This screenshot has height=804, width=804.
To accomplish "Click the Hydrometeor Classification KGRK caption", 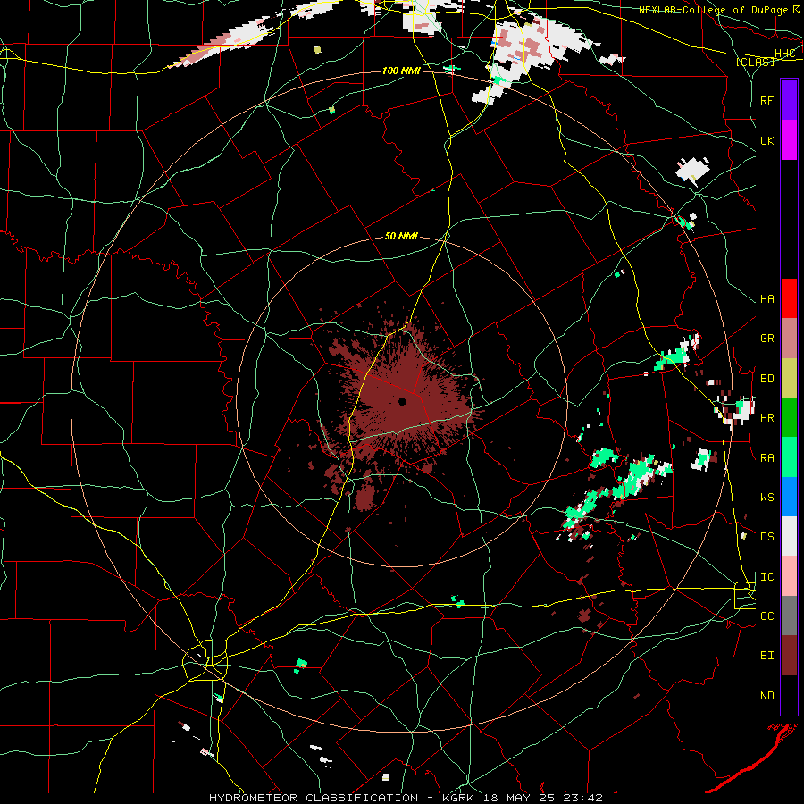I will coord(406,798).
